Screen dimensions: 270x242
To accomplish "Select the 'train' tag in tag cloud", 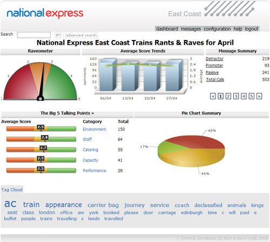I will [31, 204].
